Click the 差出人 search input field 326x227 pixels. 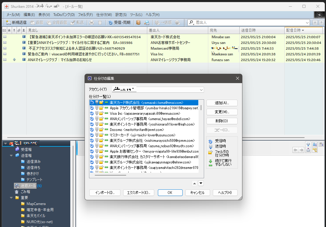click(249, 23)
